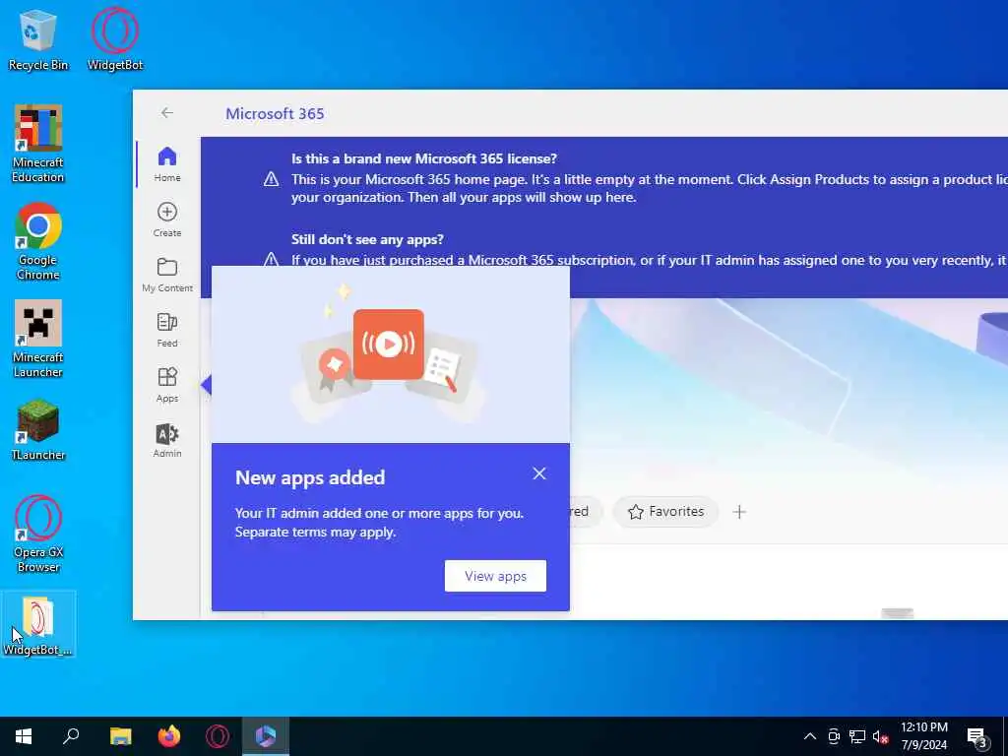The image size is (1008, 756).
Task: Click the Microsoft 365 taskbar icon
Action: pyautogui.click(x=266, y=736)
